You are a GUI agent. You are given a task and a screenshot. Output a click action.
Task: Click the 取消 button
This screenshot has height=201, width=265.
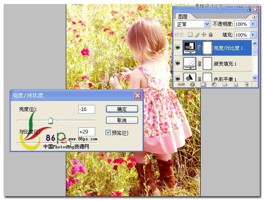(122, 120)
